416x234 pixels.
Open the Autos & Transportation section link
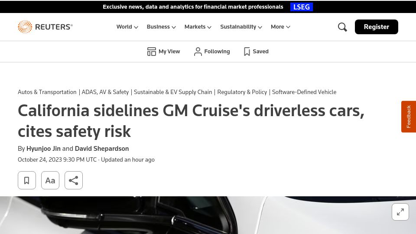[x=47, y=92]
